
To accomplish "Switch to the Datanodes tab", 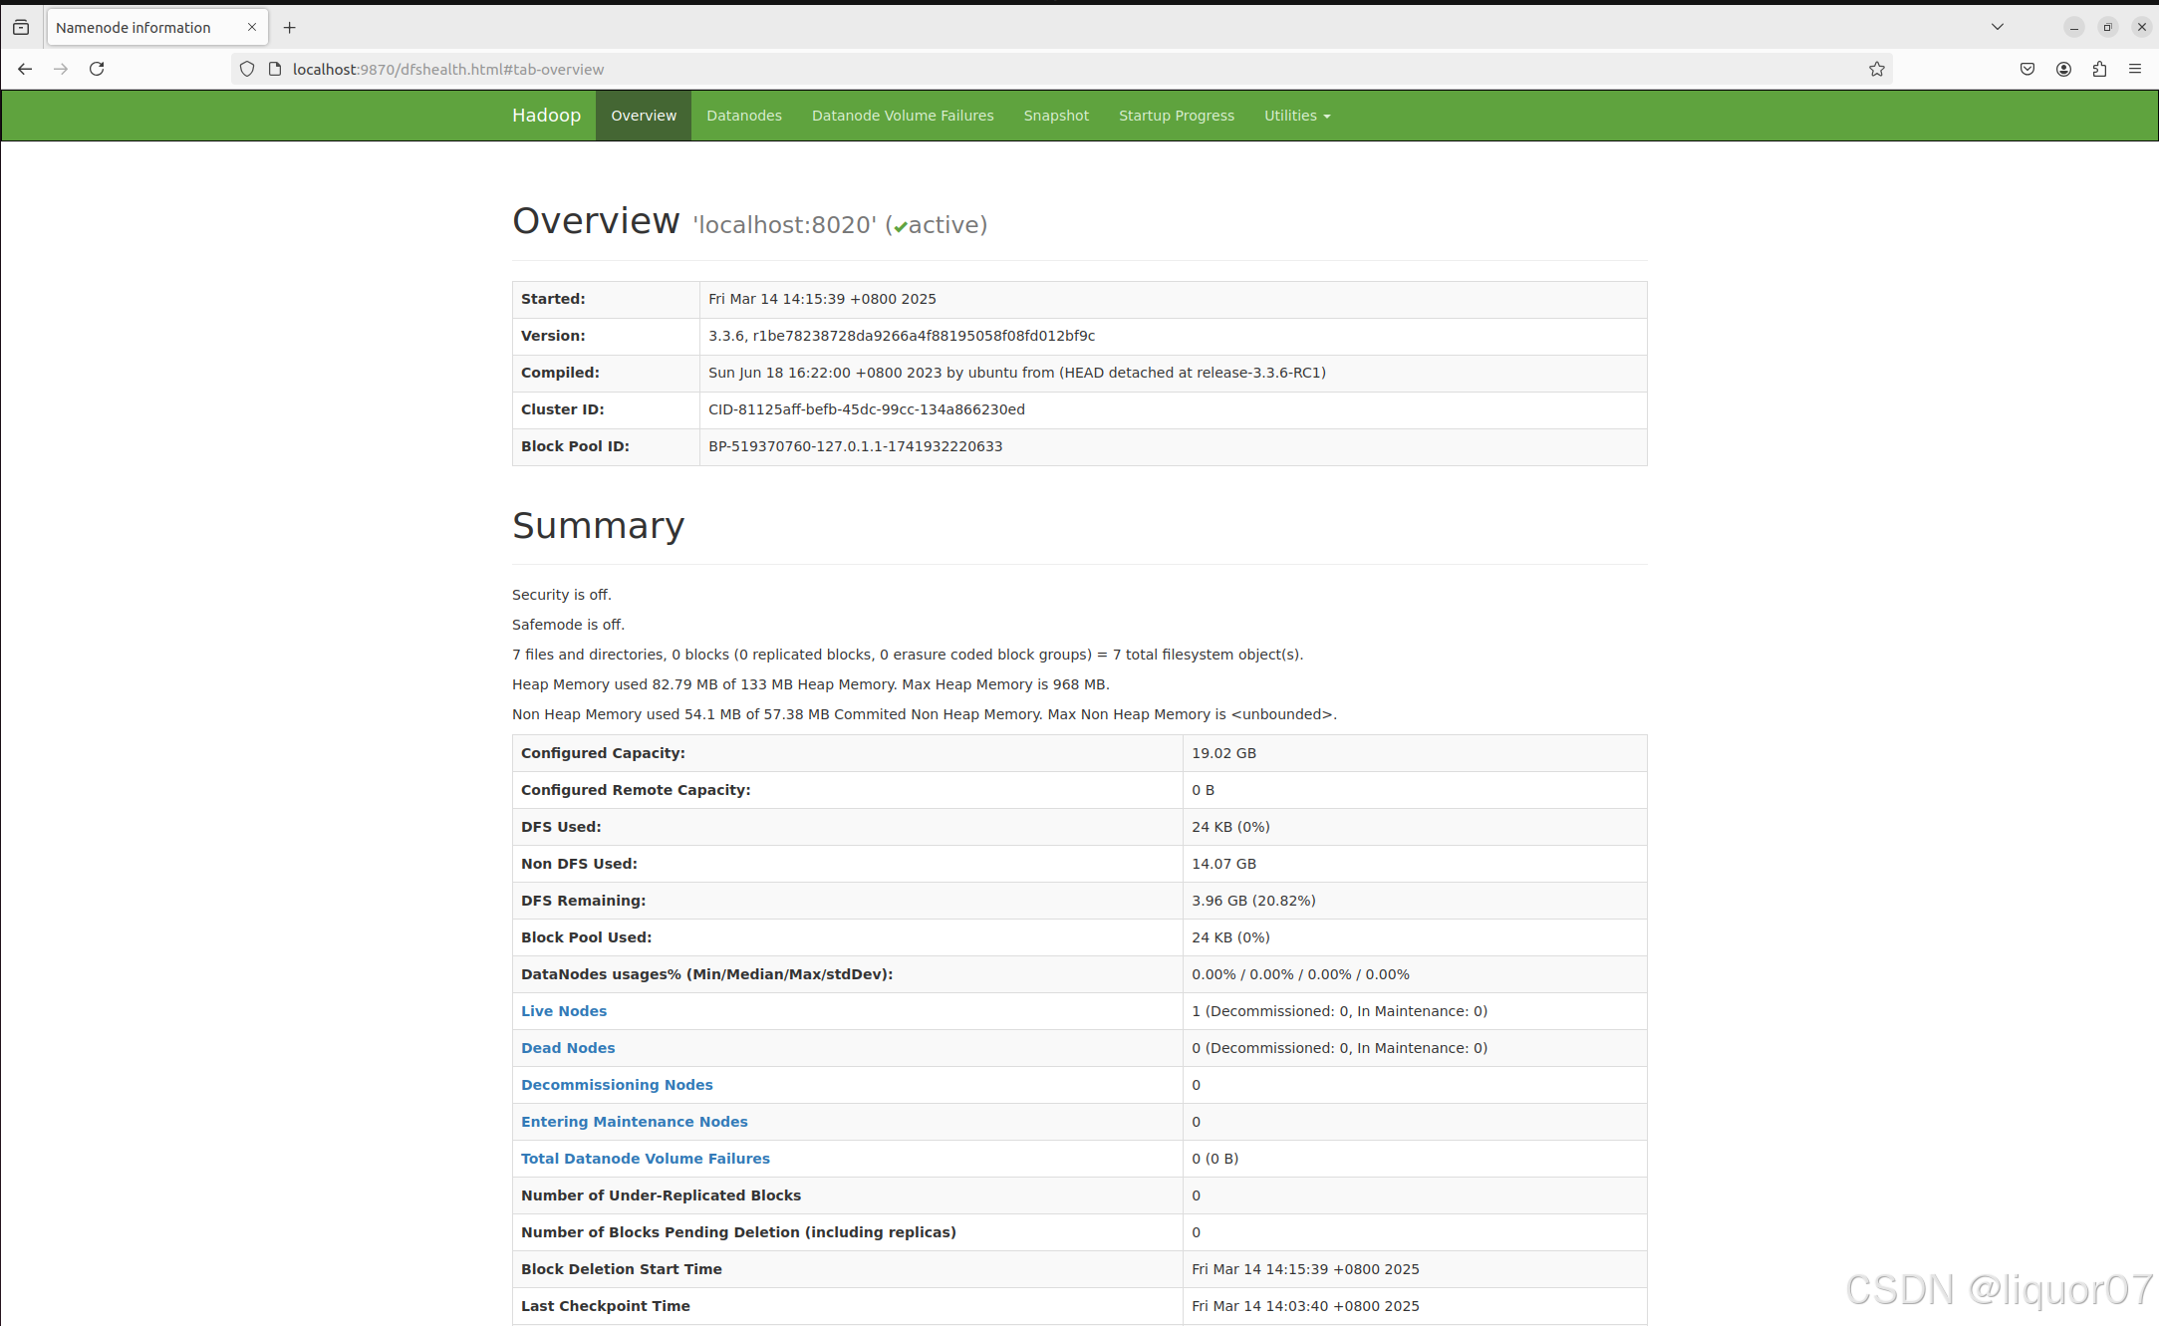I will (744, 116).
